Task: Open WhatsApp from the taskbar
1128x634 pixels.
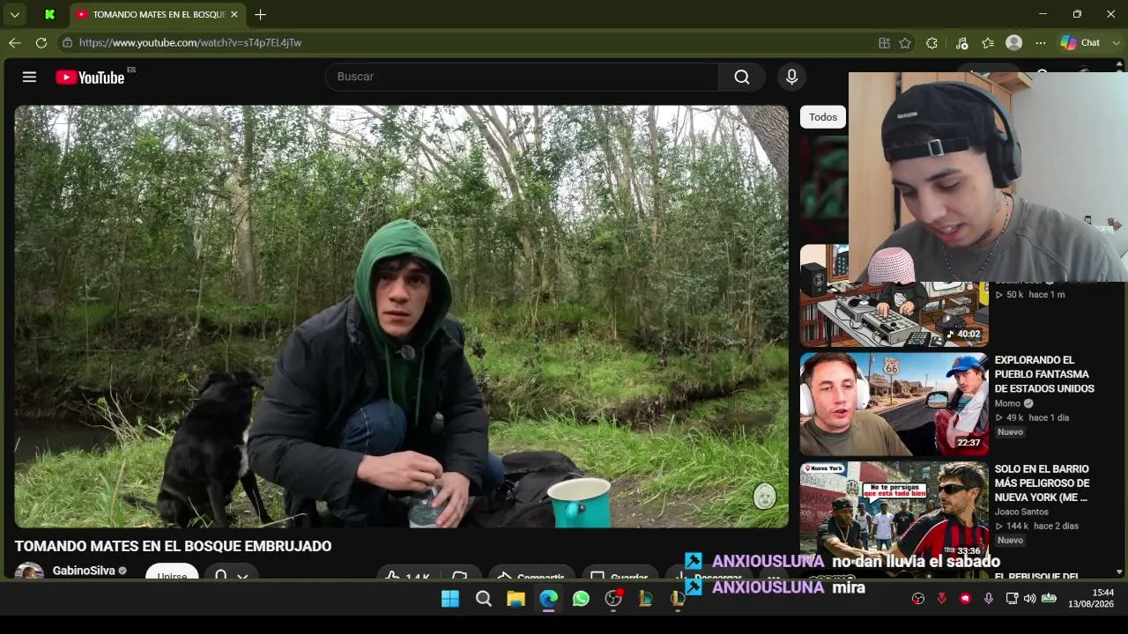Action: tap(581, 599)
